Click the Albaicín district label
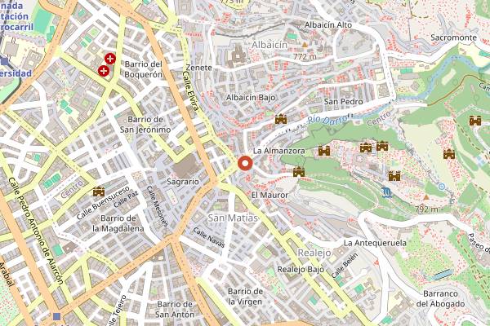This screenshot has height=326, width=490. tap(269, 45)
